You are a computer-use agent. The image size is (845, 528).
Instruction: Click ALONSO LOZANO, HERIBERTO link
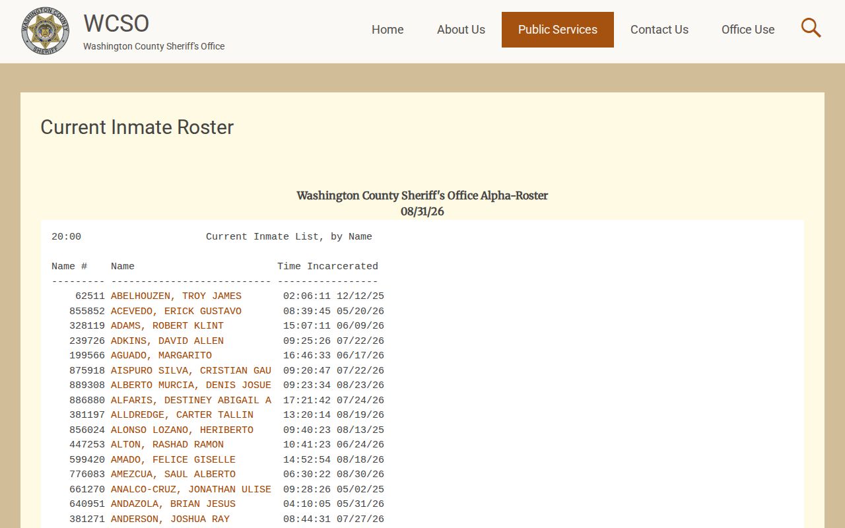click(x=182, y=430)
